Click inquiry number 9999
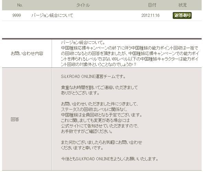Viewport: 203px width, 172px height. (17, 15)
